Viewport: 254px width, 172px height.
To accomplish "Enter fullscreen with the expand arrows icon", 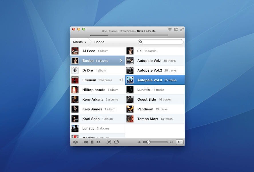I will point(182,29).
